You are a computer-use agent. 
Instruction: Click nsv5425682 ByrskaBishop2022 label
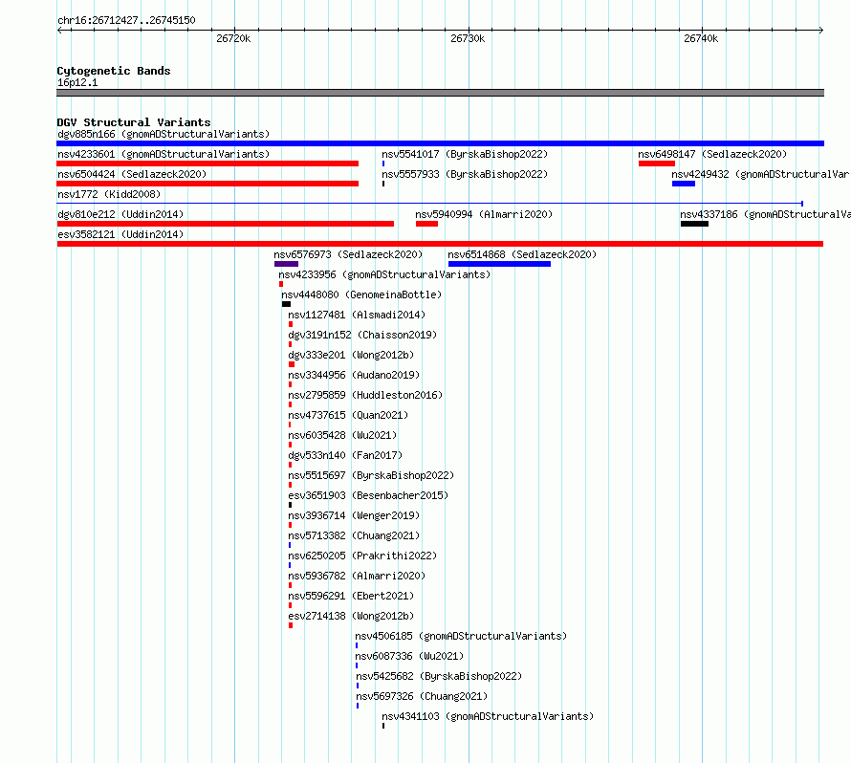pyautogui.click(x=439, y=676)
